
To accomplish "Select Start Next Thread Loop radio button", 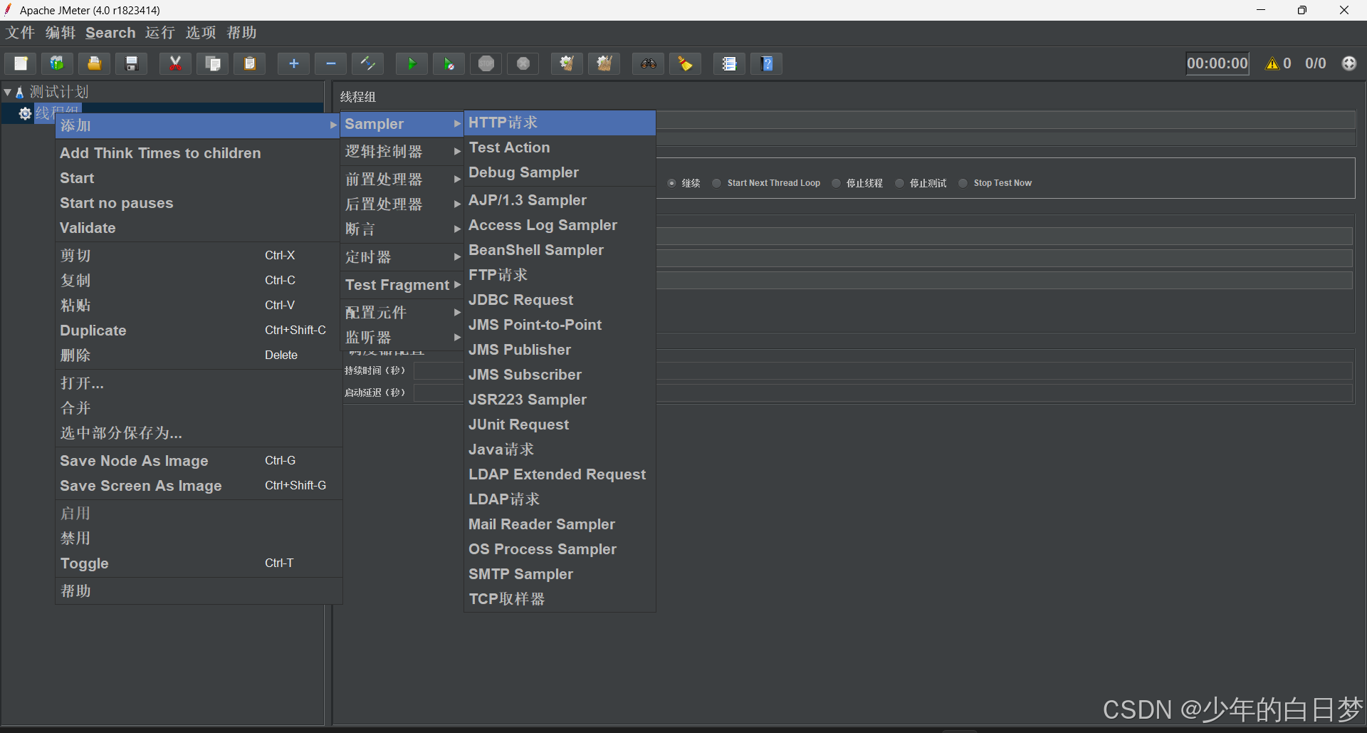I will 717,183.
